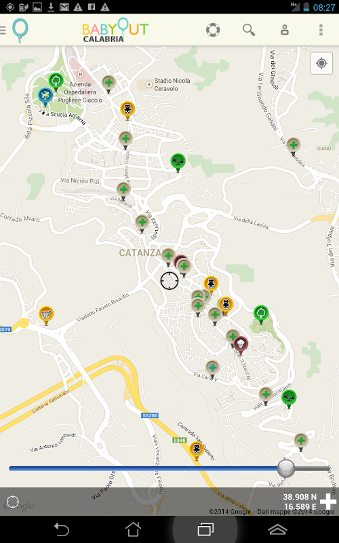
Task: Expand coordinates with the white plus
Action: [327, 502]
